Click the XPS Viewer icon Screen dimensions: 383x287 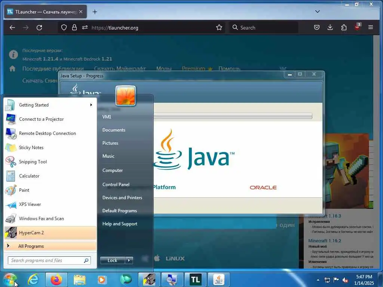[x=11, y=204]
